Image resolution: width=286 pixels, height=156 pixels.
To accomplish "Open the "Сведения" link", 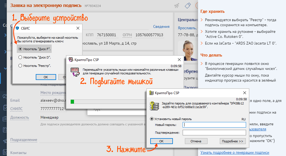I will click(161, 26).
